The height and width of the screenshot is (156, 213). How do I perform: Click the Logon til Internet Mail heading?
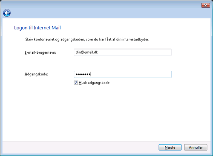pyautogui.click(x=37, y=28)
